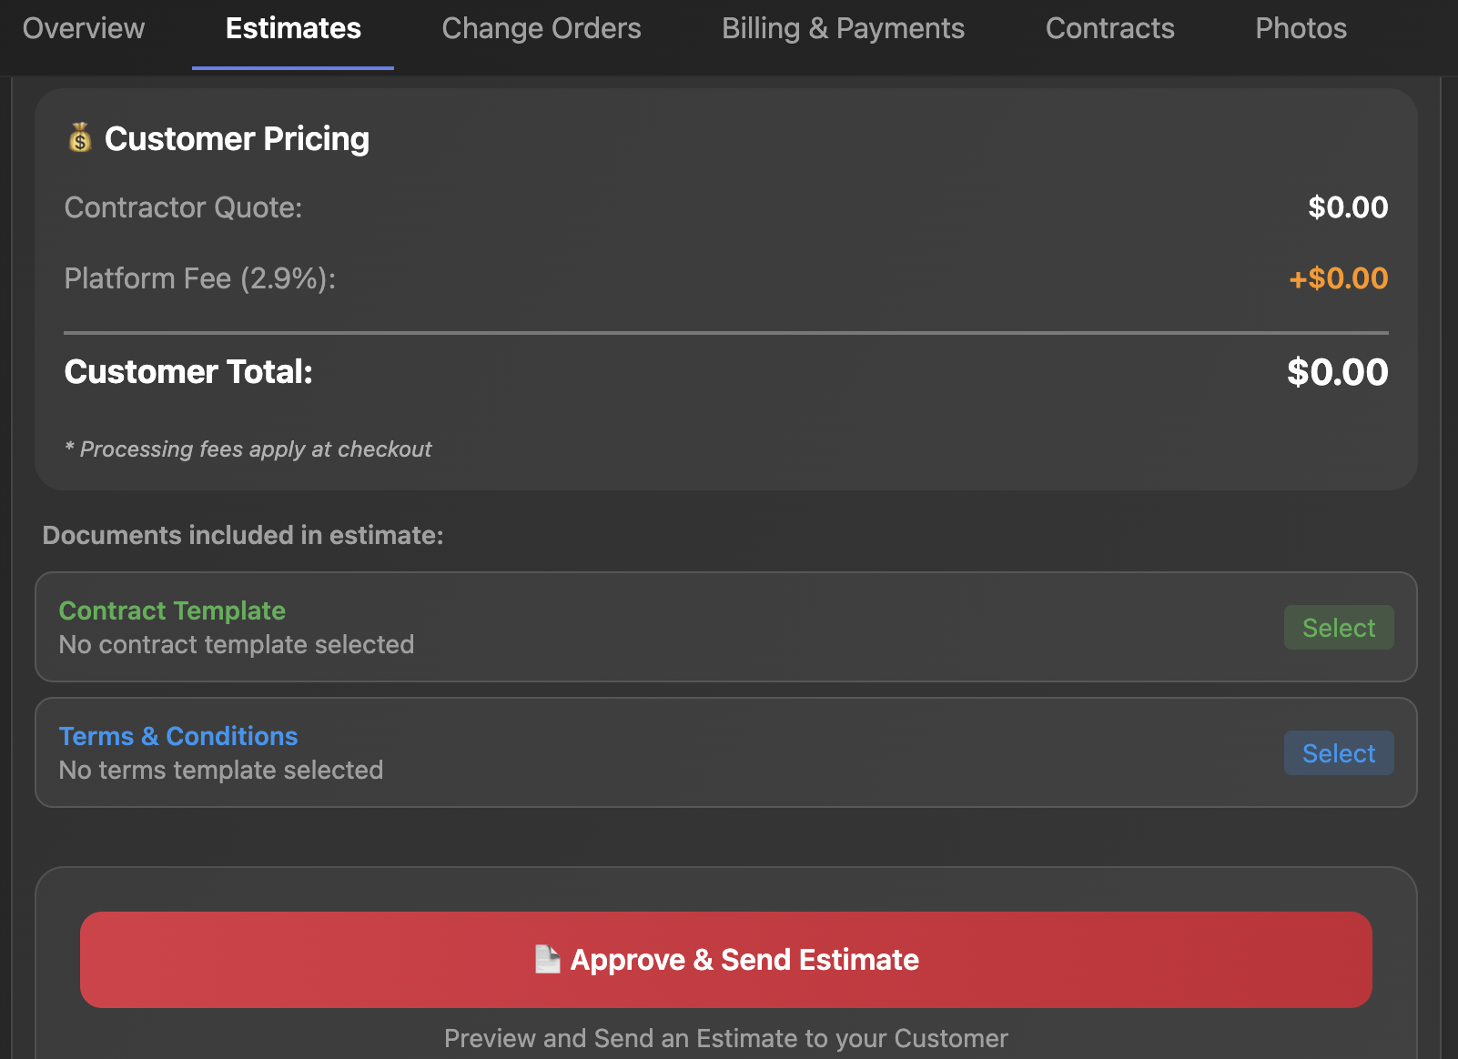Click Select for the Contract Template
The height and width of the screenshot is (1059, 1458).
tap(1338, 627)
